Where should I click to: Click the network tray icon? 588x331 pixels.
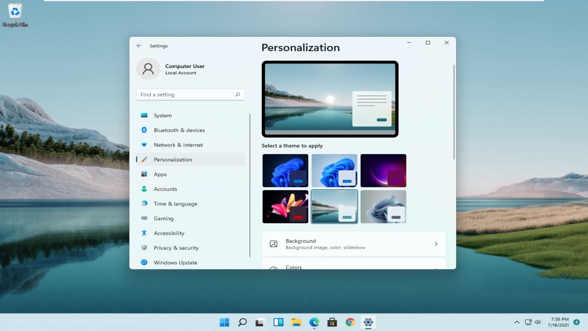coord(528,322)
